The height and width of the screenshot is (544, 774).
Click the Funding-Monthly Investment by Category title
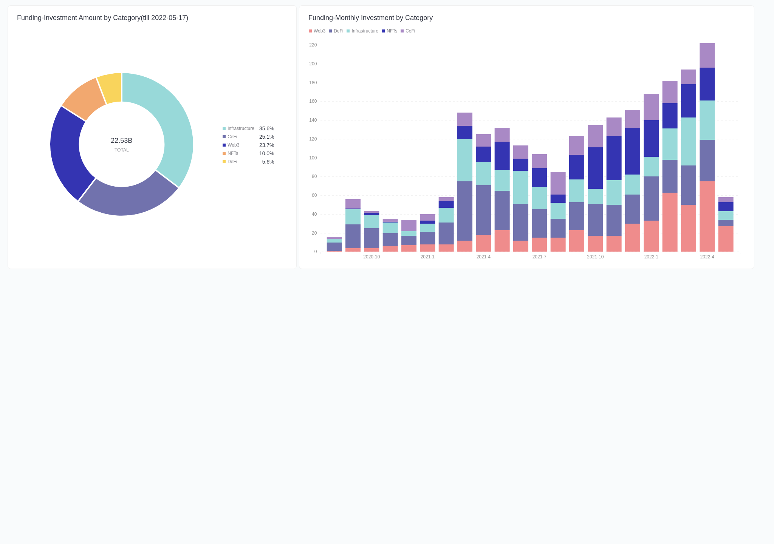click(370, 18)
